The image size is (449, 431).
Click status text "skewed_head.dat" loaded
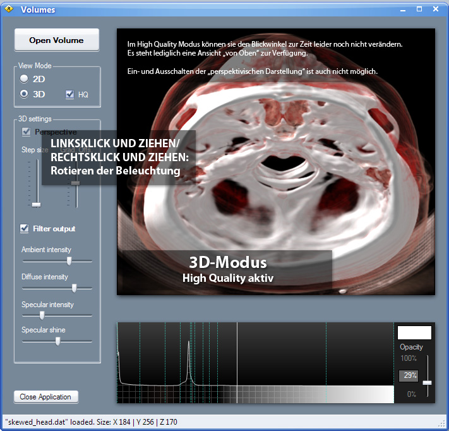tap(50, 422)
